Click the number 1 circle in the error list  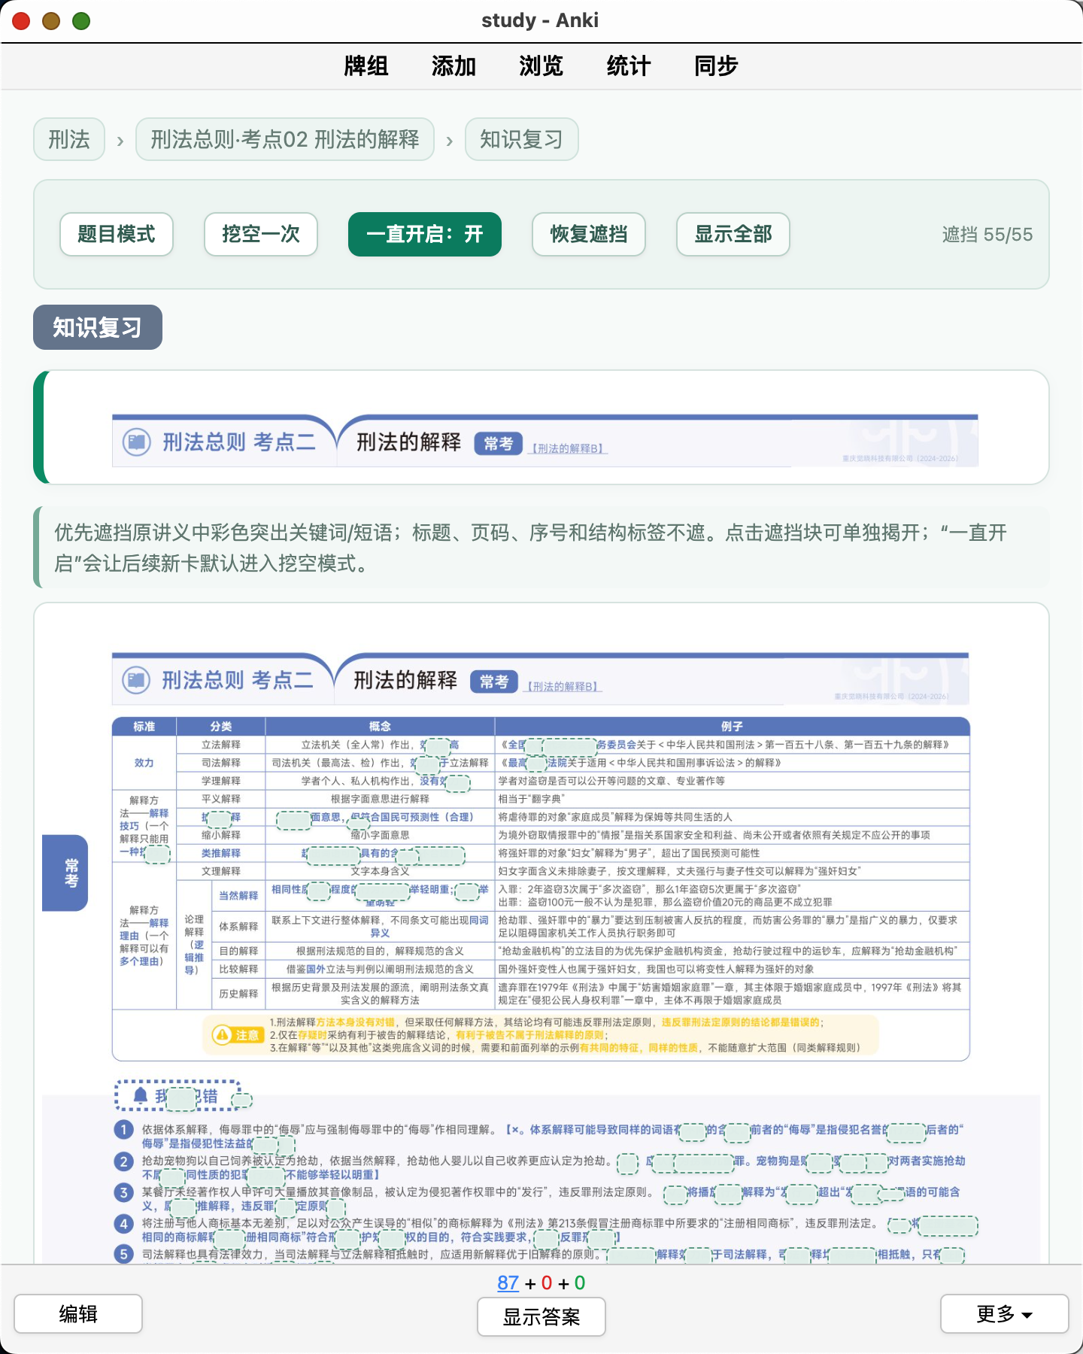[124, 1130]
